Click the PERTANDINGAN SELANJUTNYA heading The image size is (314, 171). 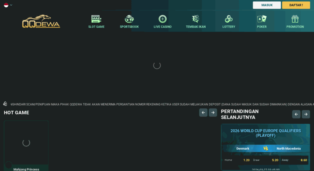pos(240,114)
